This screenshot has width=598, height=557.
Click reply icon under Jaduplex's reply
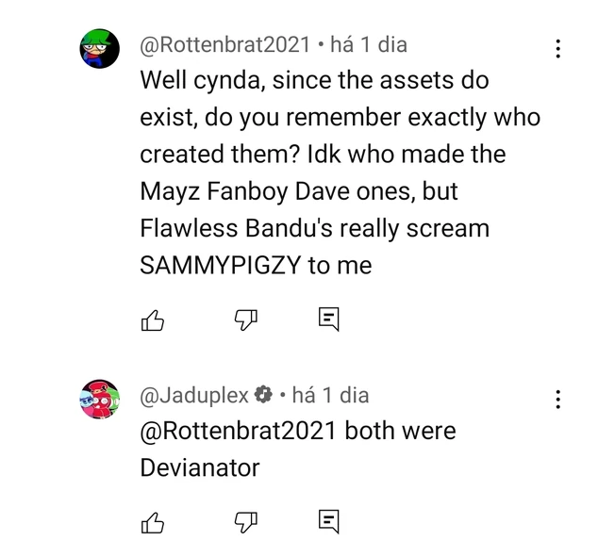pos(327,521)
